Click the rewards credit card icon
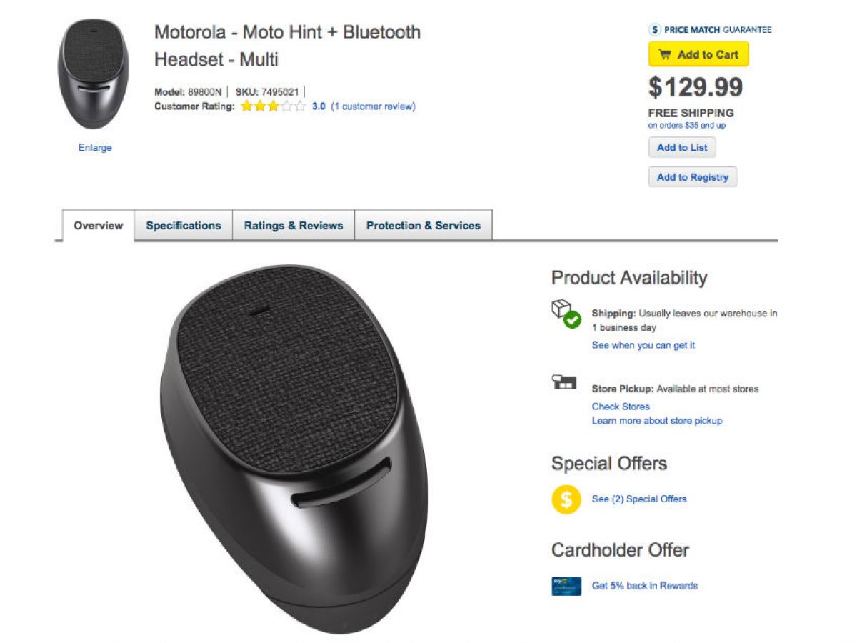The image size is (857, 643). click(x=566, y=586)
